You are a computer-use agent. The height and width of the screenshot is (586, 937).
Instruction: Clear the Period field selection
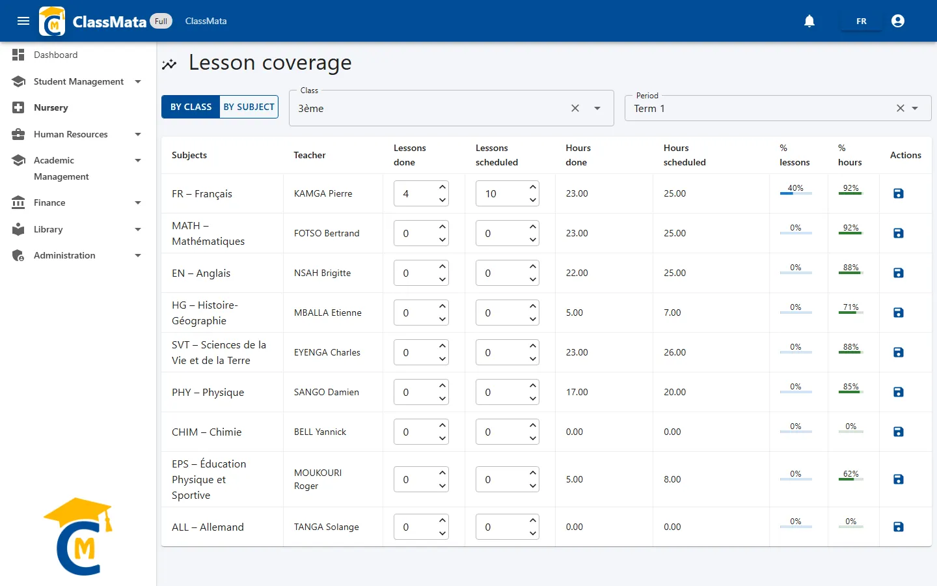pyautogui.click(x=901, y=108)
